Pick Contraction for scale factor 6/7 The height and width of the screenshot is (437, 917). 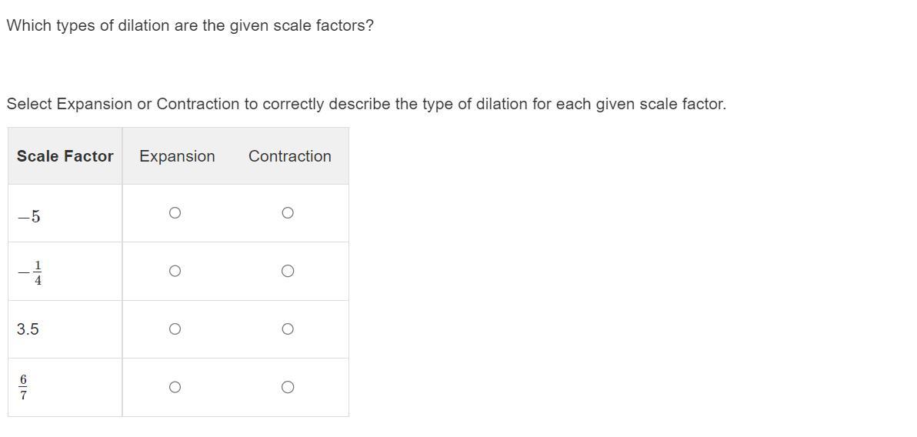pos(287,387)
